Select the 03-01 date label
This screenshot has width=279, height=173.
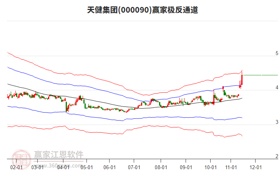(37, 167)
